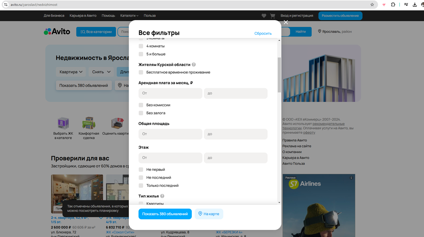Click Общая площадь до input field
Screen dimensions: 424x237
pos(236,134)
